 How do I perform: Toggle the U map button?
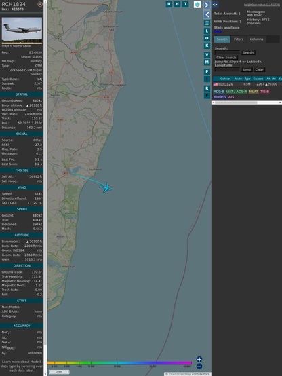click(x=169, y=4)
